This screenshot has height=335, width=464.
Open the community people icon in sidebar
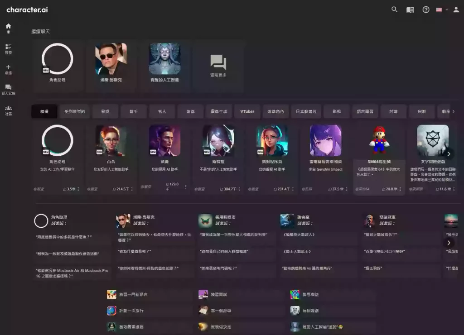coord(8,110)
